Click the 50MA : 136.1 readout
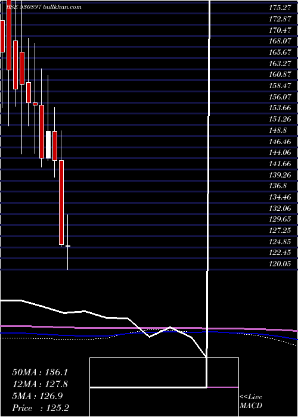The height and width of the screenshot is (417, 298). tap(39, 372)
